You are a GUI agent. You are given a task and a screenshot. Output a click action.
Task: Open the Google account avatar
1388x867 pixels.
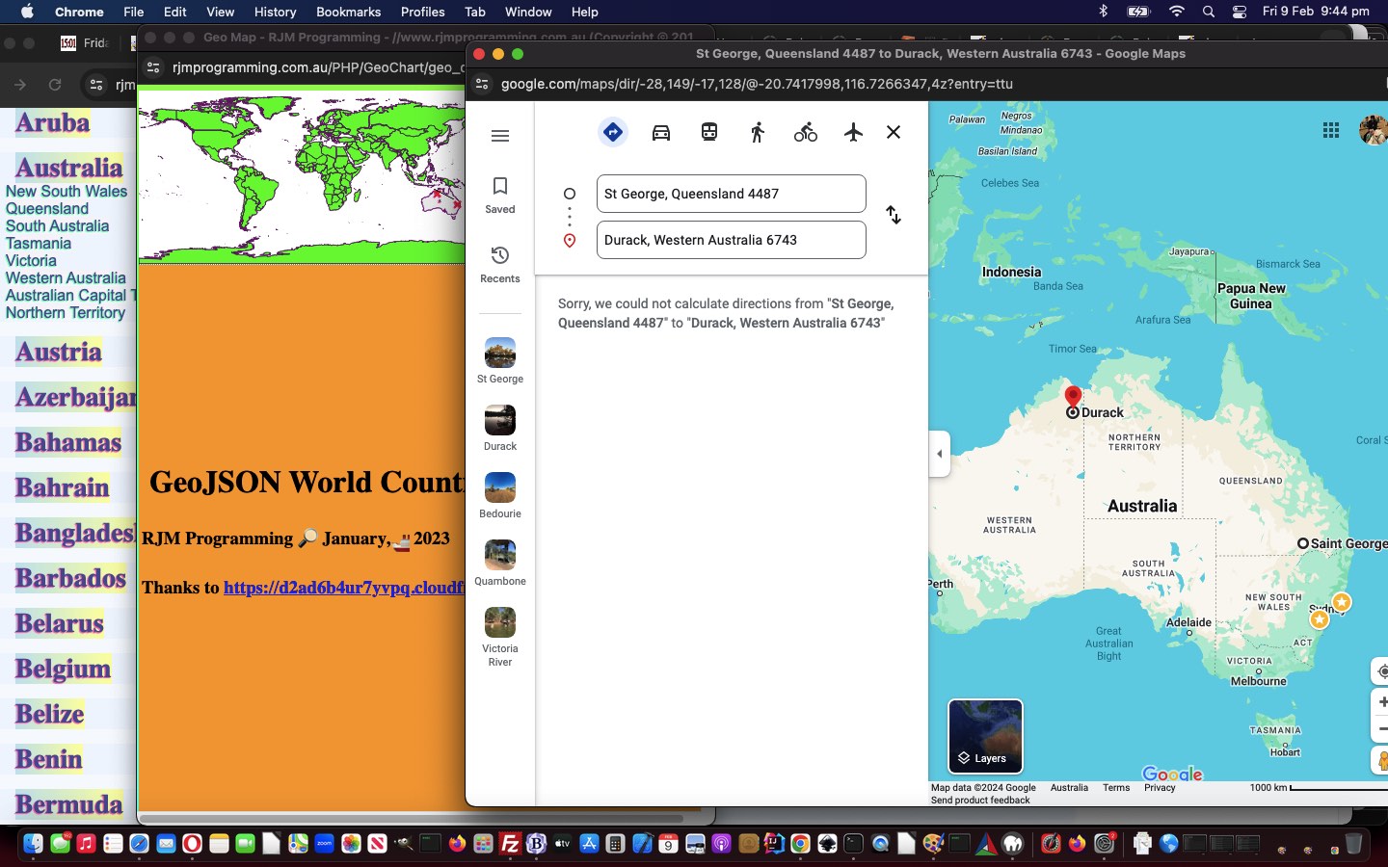1374,130
